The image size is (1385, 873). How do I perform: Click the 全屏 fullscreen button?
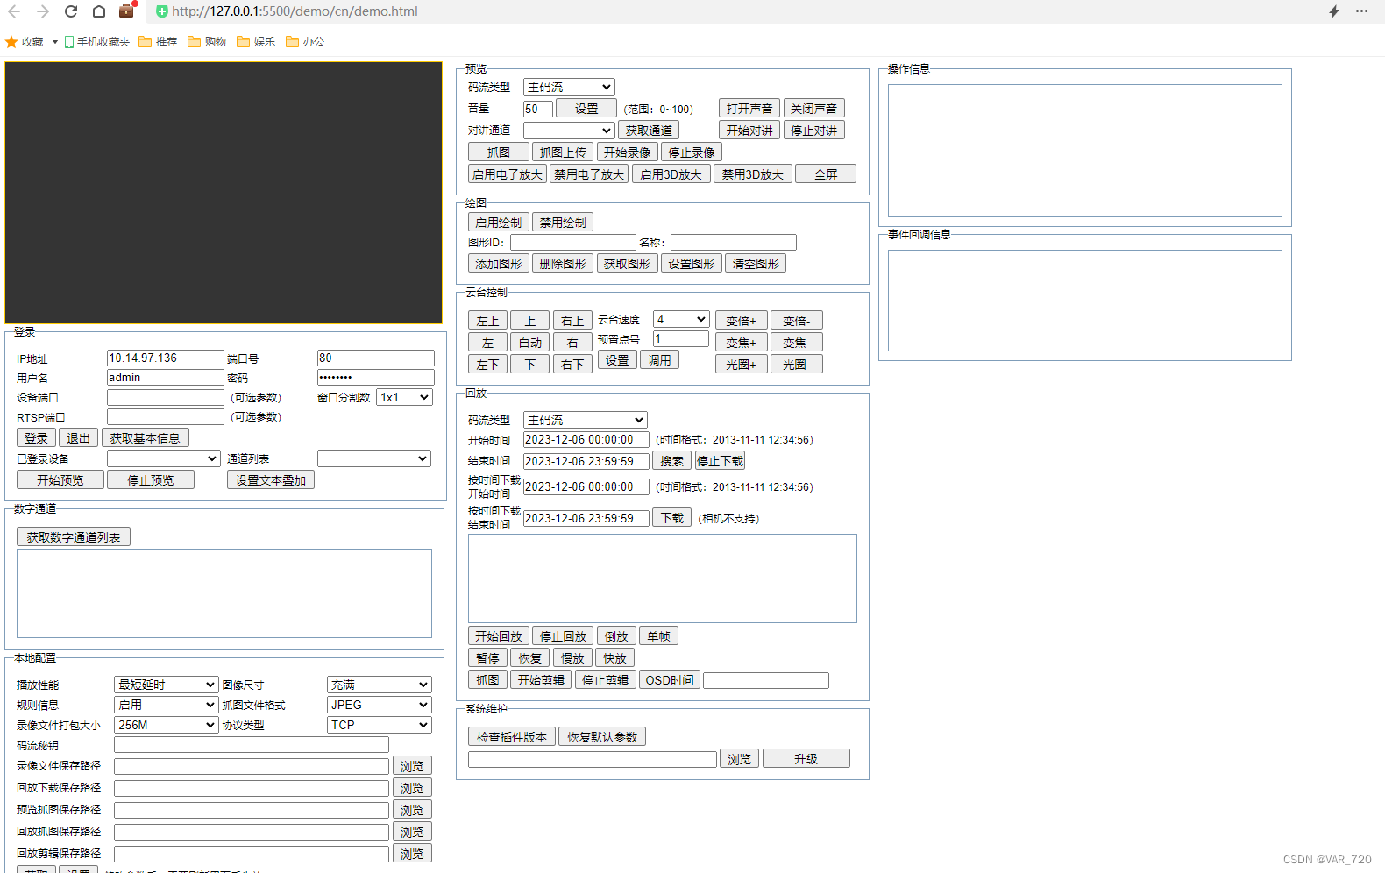tap(826, 174)
